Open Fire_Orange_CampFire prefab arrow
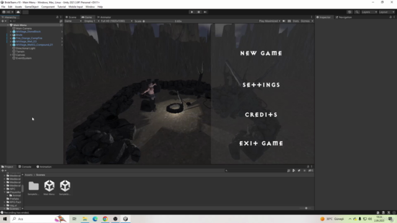Screen dimensions: 397x223 62,38
